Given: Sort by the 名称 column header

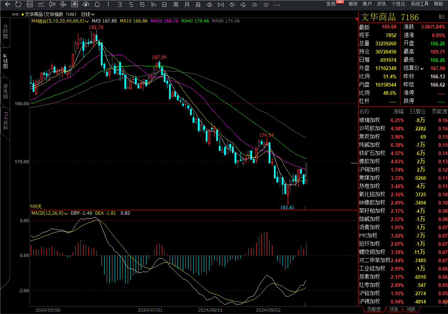Looking at the screenshot, I should [364, 111].
